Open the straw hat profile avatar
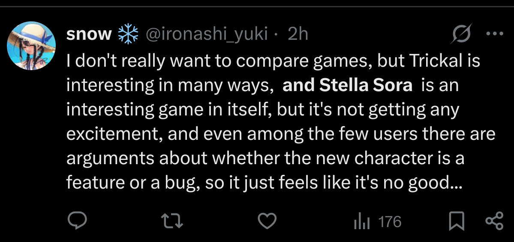The image size is (514, 242). click(31, 46)
